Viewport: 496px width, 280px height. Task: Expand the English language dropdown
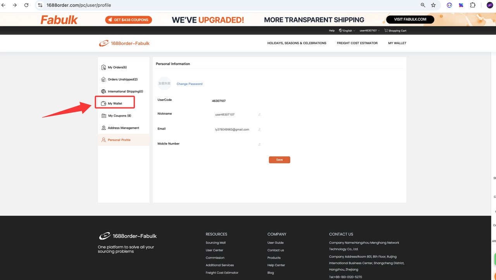[347, 31]
